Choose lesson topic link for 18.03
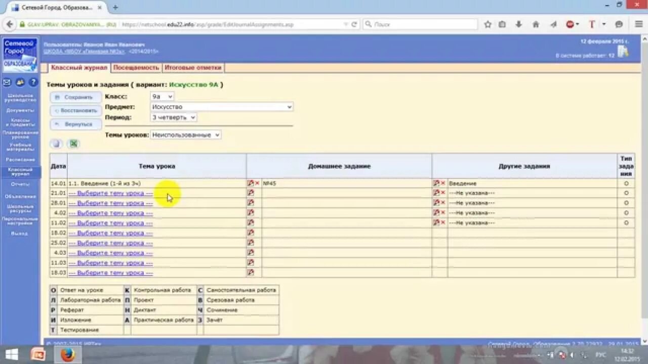Screen dimensions: 648x364 tap(111, 273)
